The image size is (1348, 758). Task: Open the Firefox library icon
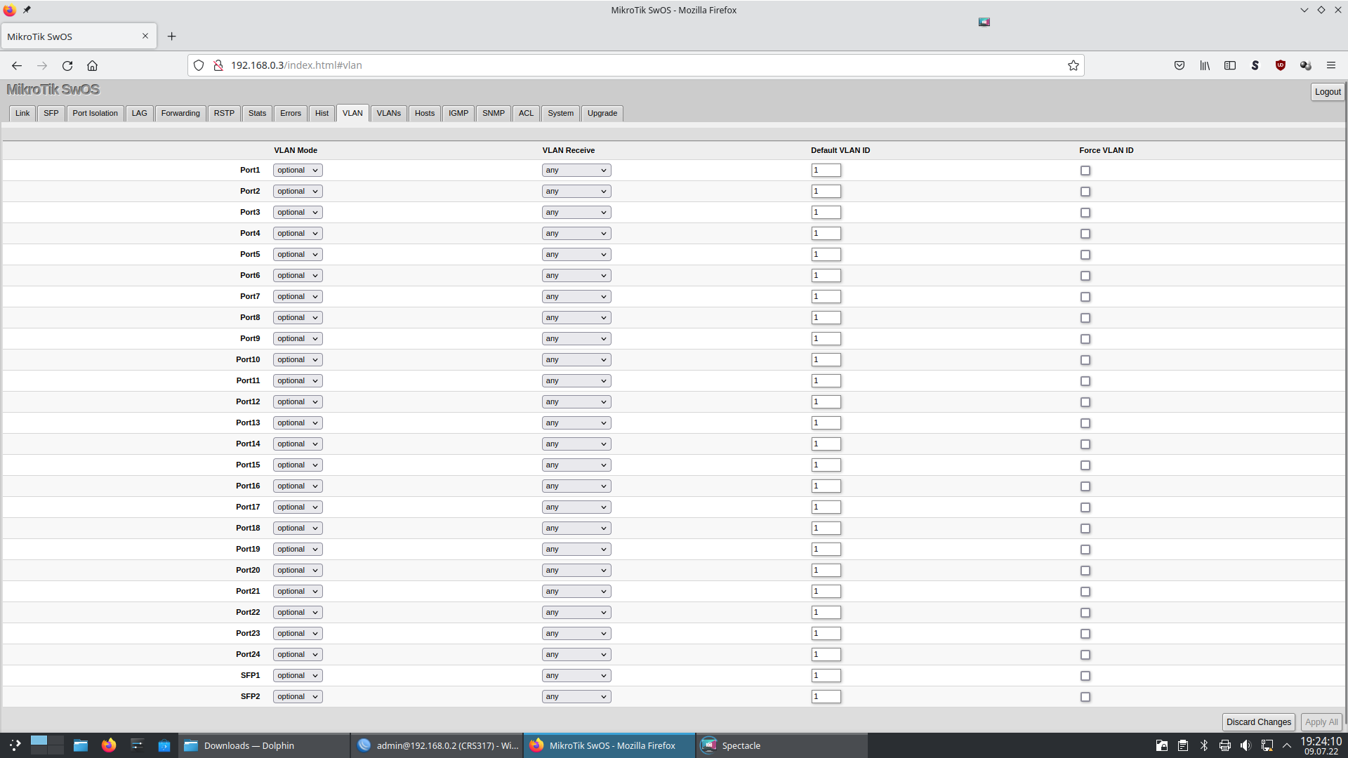[x=1205, y=65]
